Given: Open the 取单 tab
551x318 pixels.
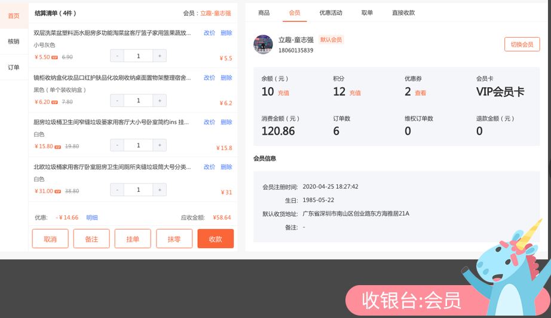Looking at the screenshot, I should click(367, 13).
